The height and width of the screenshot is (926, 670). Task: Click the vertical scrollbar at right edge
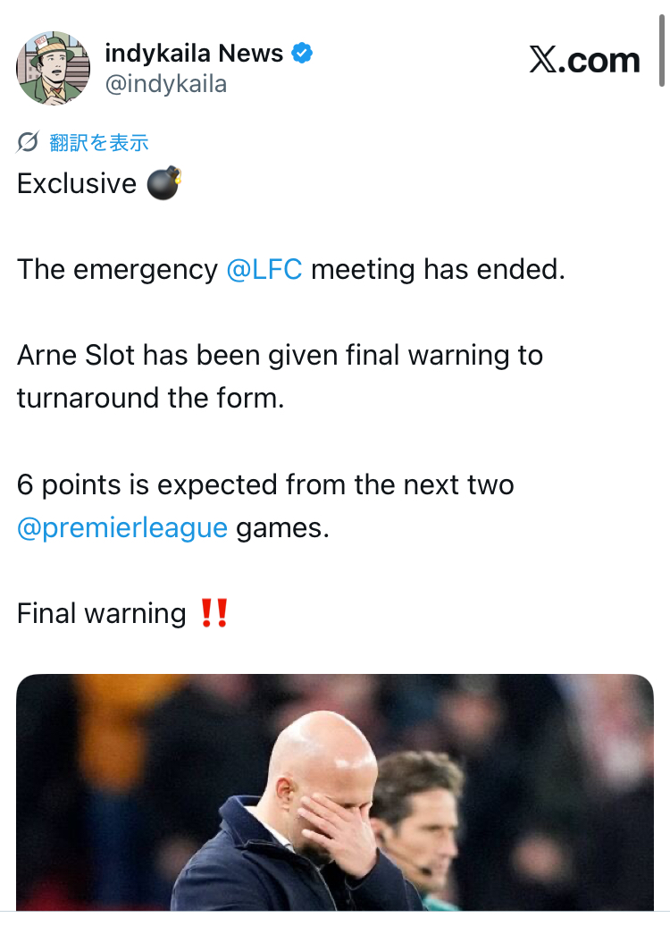point(662,45)
